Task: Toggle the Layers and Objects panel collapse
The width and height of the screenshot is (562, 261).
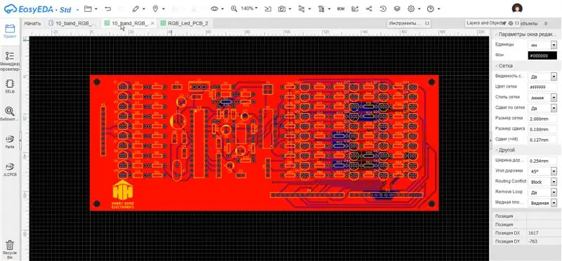Action: [x=517, y=23]
